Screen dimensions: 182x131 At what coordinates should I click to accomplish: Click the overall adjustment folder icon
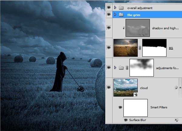[x=121, y=8]
